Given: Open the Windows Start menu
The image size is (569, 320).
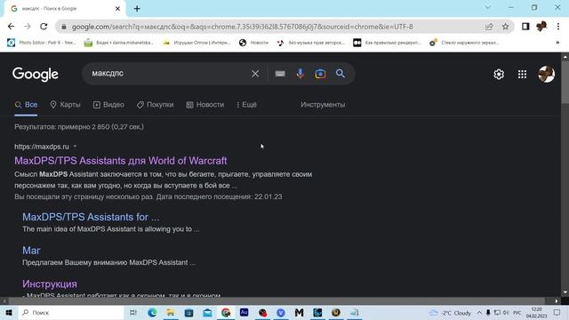Looking at the screenshot, I should tap(9, 312).
